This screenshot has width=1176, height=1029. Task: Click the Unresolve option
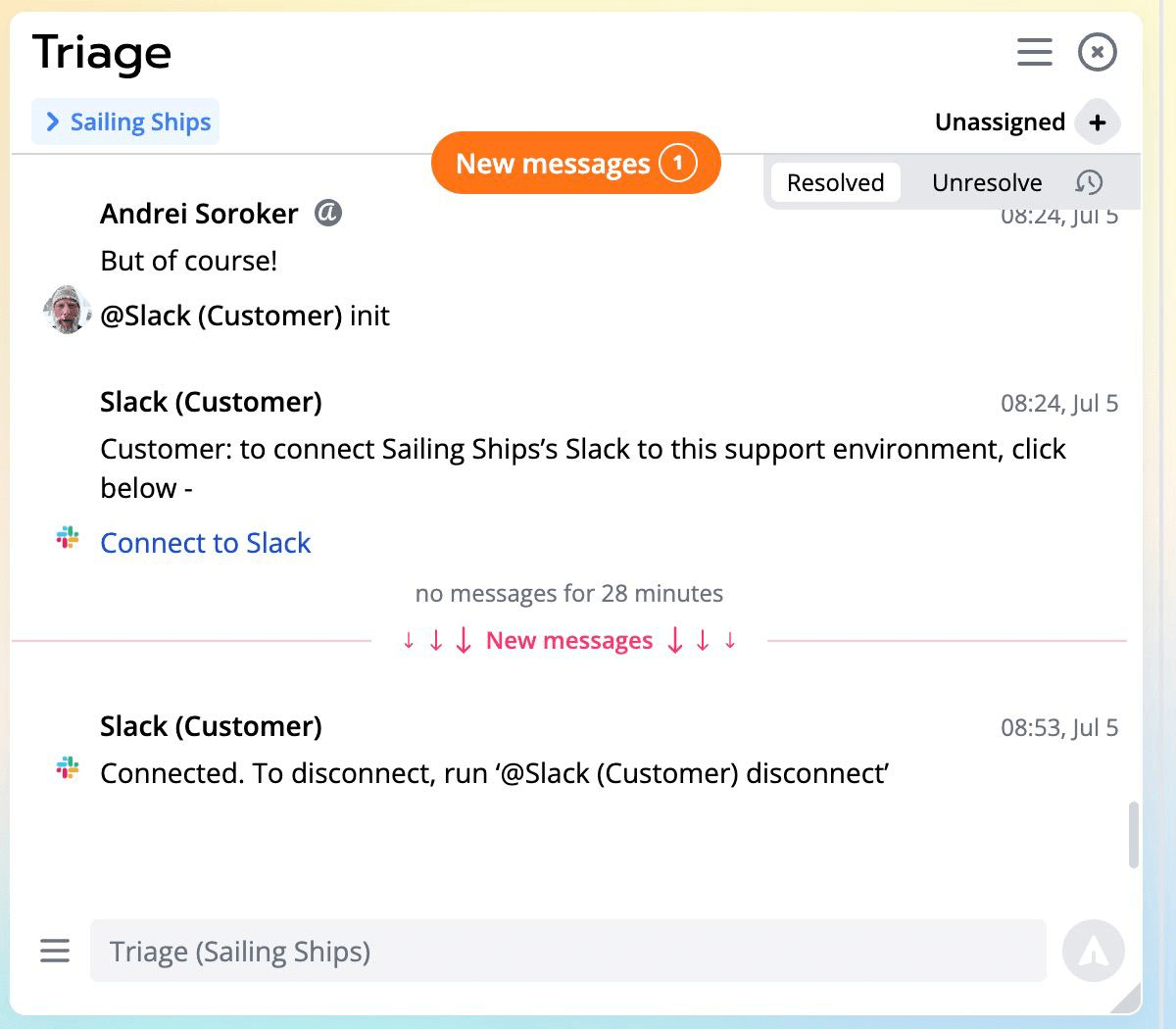987,183
